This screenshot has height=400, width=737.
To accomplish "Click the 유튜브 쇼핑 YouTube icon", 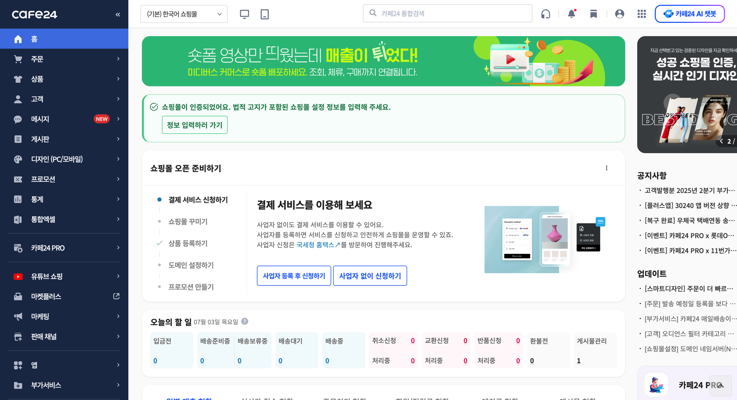I will coord(18,277).
